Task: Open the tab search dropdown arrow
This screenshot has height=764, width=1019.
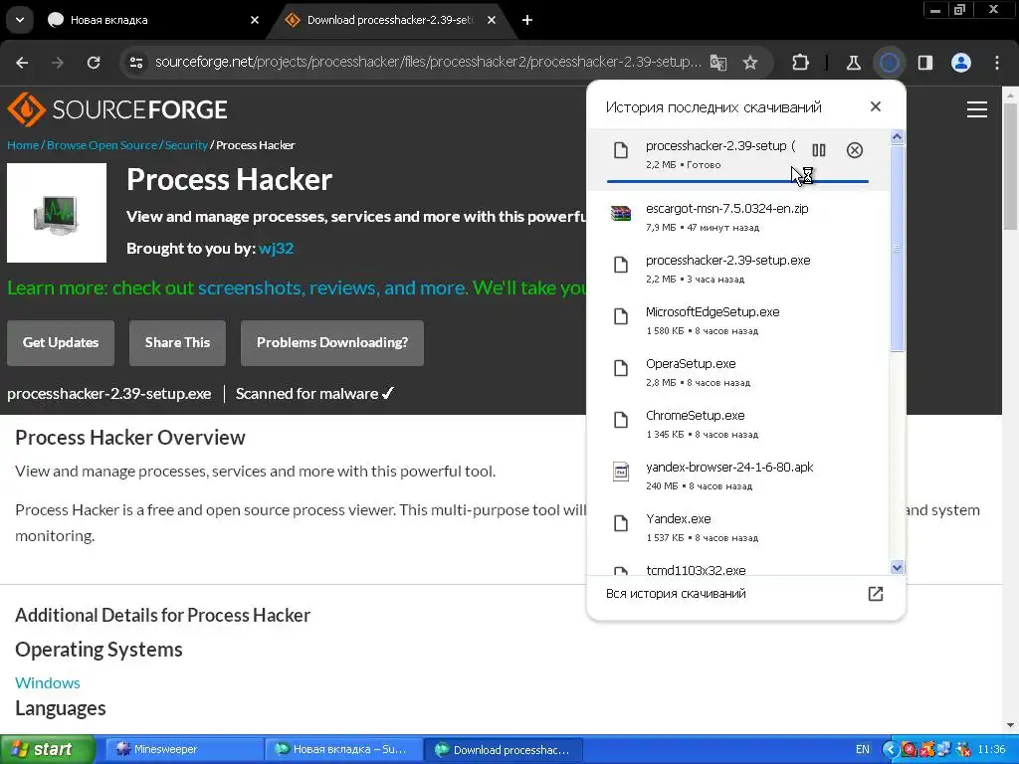Action: pyautogui.click(x=20, y=20)
